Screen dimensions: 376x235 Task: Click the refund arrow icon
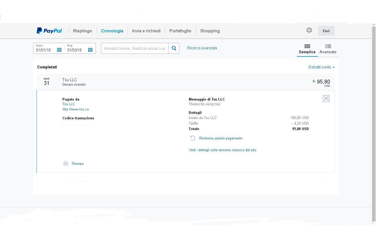click(192, 138)
